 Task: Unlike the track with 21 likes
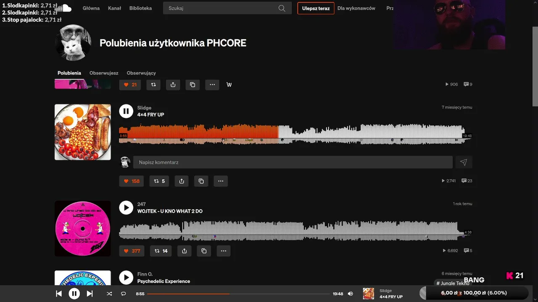click(x=130, y=85)
